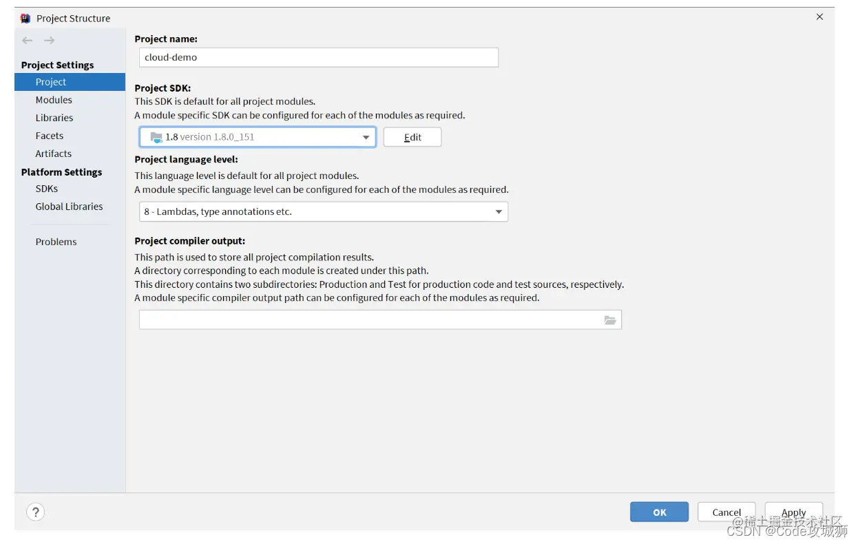The height and width of the screenshot is (544, 858).
Task: Open the Facets settings page
Action: [x=50, y=136]
